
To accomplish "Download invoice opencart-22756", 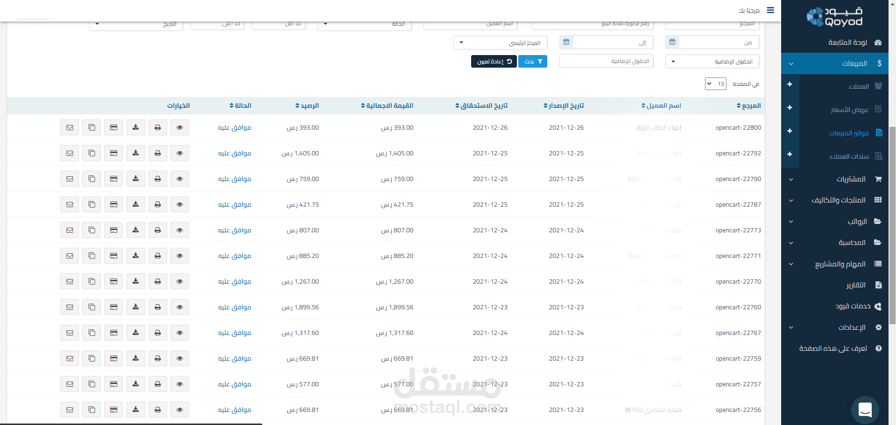I will click(x=135, y=410).
